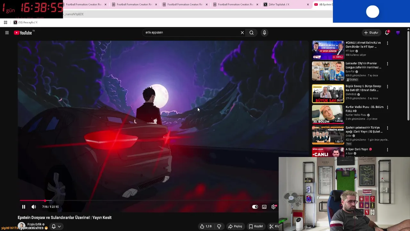
Task: Mute the video volume
Action: click(x=34, y=207)
